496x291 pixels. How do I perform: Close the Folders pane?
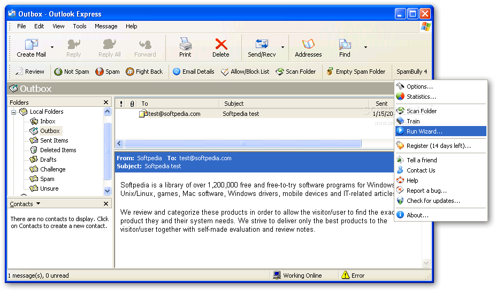coord(105,103)
